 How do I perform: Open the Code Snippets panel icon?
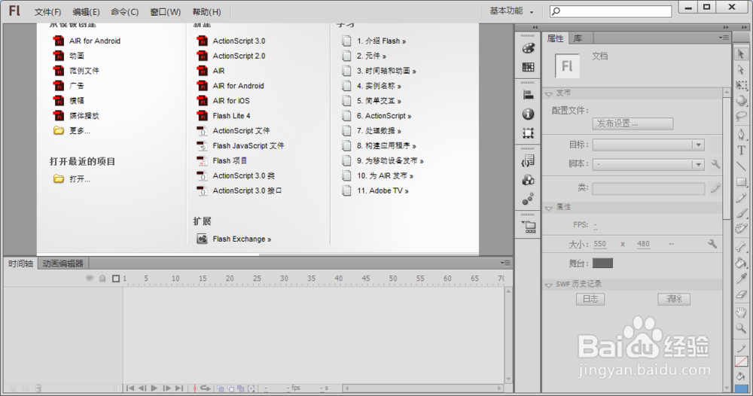pyautogui.click(x=529, y=161)
